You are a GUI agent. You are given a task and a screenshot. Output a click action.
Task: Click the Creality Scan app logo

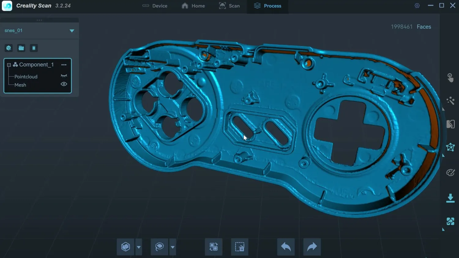[x=7, y=6]
